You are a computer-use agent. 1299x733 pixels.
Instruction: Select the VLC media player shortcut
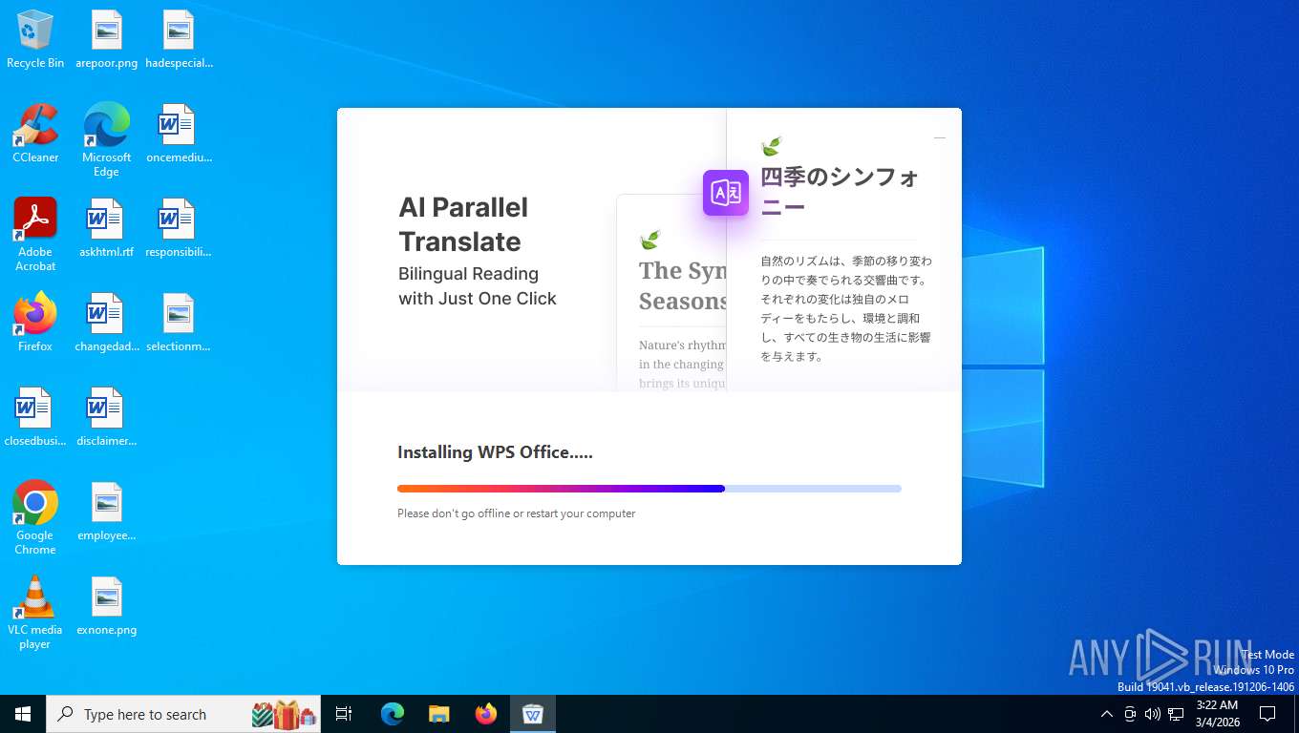click(35, 613)
